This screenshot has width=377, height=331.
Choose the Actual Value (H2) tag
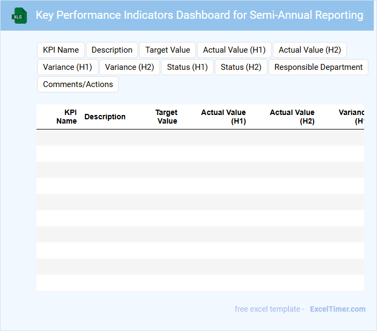point(309,50)
